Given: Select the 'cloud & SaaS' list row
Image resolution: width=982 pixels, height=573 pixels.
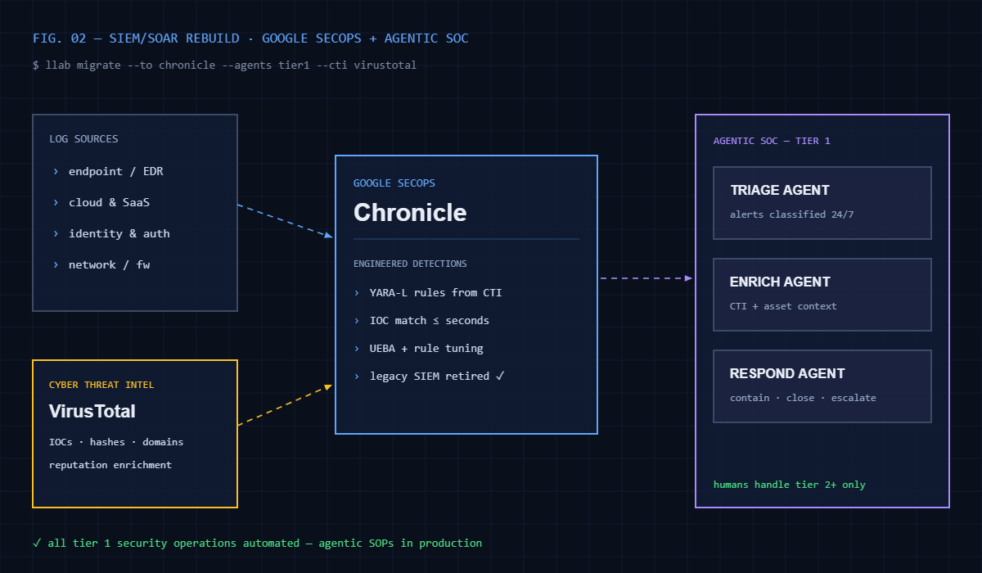Looking at the screenshot, I should click(101, 202).
